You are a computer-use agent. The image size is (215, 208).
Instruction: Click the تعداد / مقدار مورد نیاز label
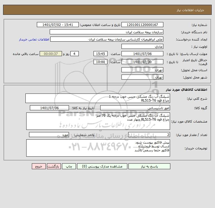(x=192, y=135)
